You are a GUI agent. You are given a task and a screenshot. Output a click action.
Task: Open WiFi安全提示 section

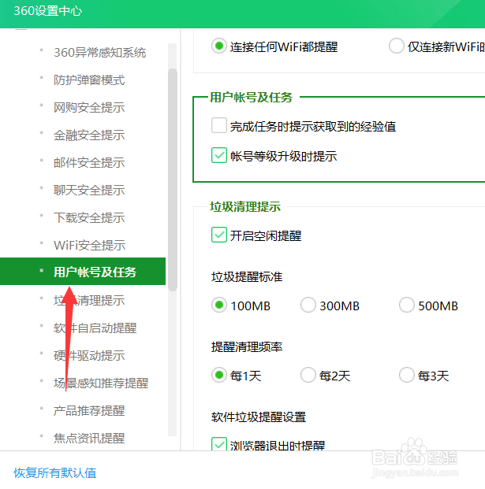(90, 245)
